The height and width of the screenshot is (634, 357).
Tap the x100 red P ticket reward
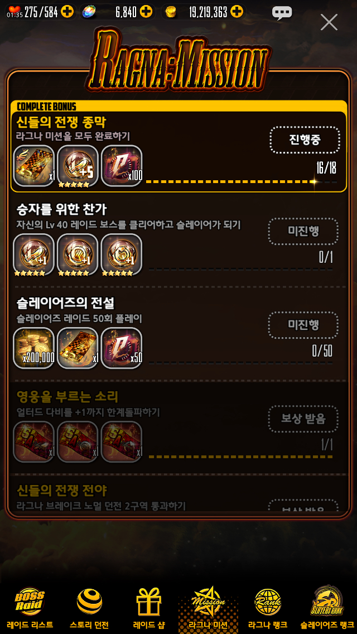[x=121, y=166]
